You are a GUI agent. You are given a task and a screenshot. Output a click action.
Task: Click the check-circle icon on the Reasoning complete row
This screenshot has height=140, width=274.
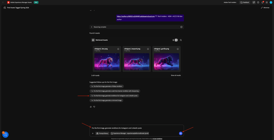(x=181, y=27)
